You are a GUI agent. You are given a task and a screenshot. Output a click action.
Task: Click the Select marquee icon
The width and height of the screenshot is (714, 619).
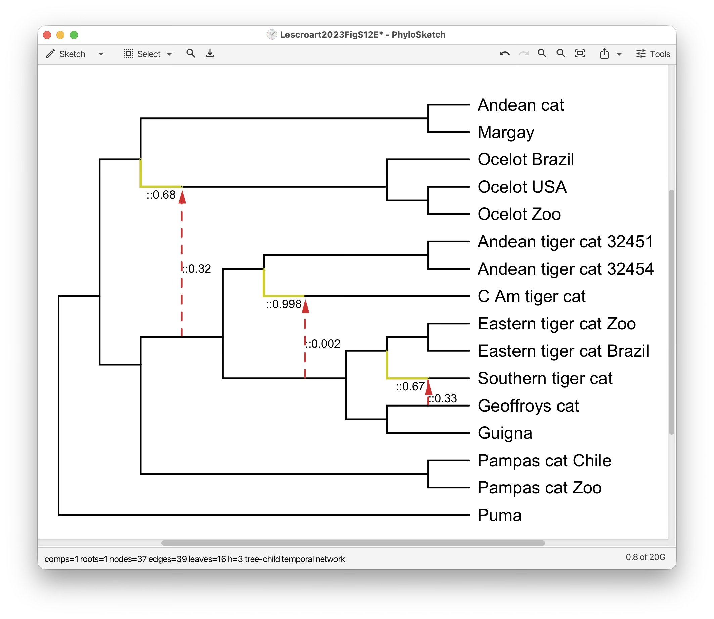click(x=129, y=53)
